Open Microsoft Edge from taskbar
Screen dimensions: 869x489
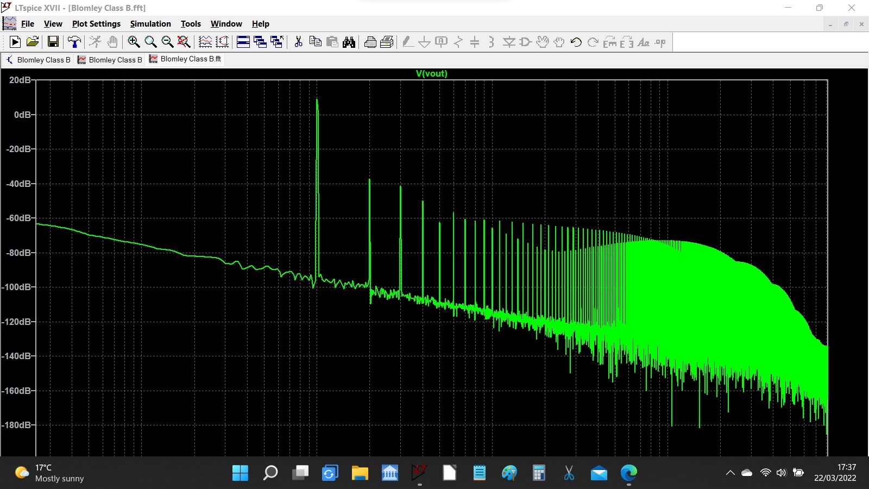629,473
